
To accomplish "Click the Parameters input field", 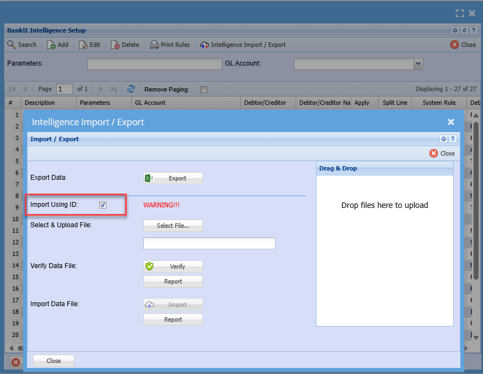I will tap(154, 64).
